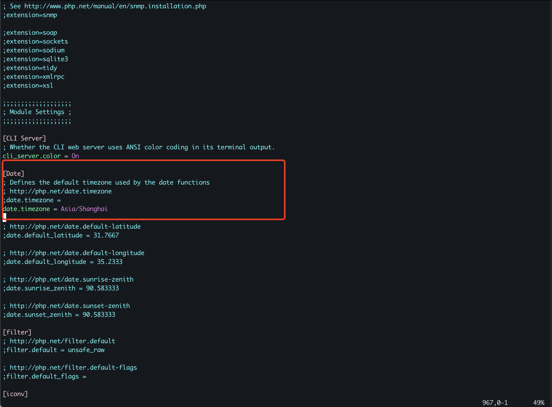Click the commented ;extension=sqlite3 line
This screenshot has height=407, width=552.
point(36,59)
